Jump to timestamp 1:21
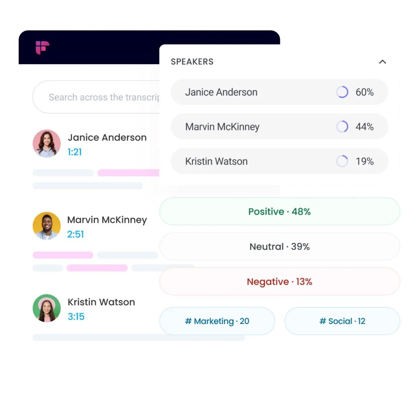Image resolution: width=419 pixels, height=399 pixels. coord(75,152)
